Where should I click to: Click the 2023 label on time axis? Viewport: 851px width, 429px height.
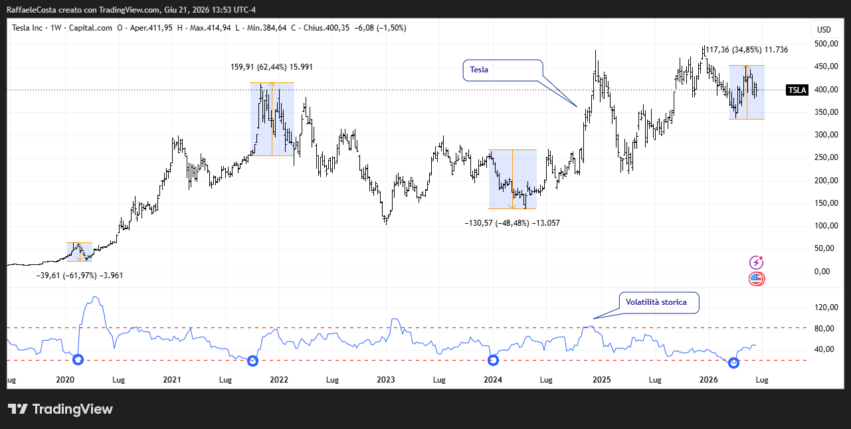point(385,381)
